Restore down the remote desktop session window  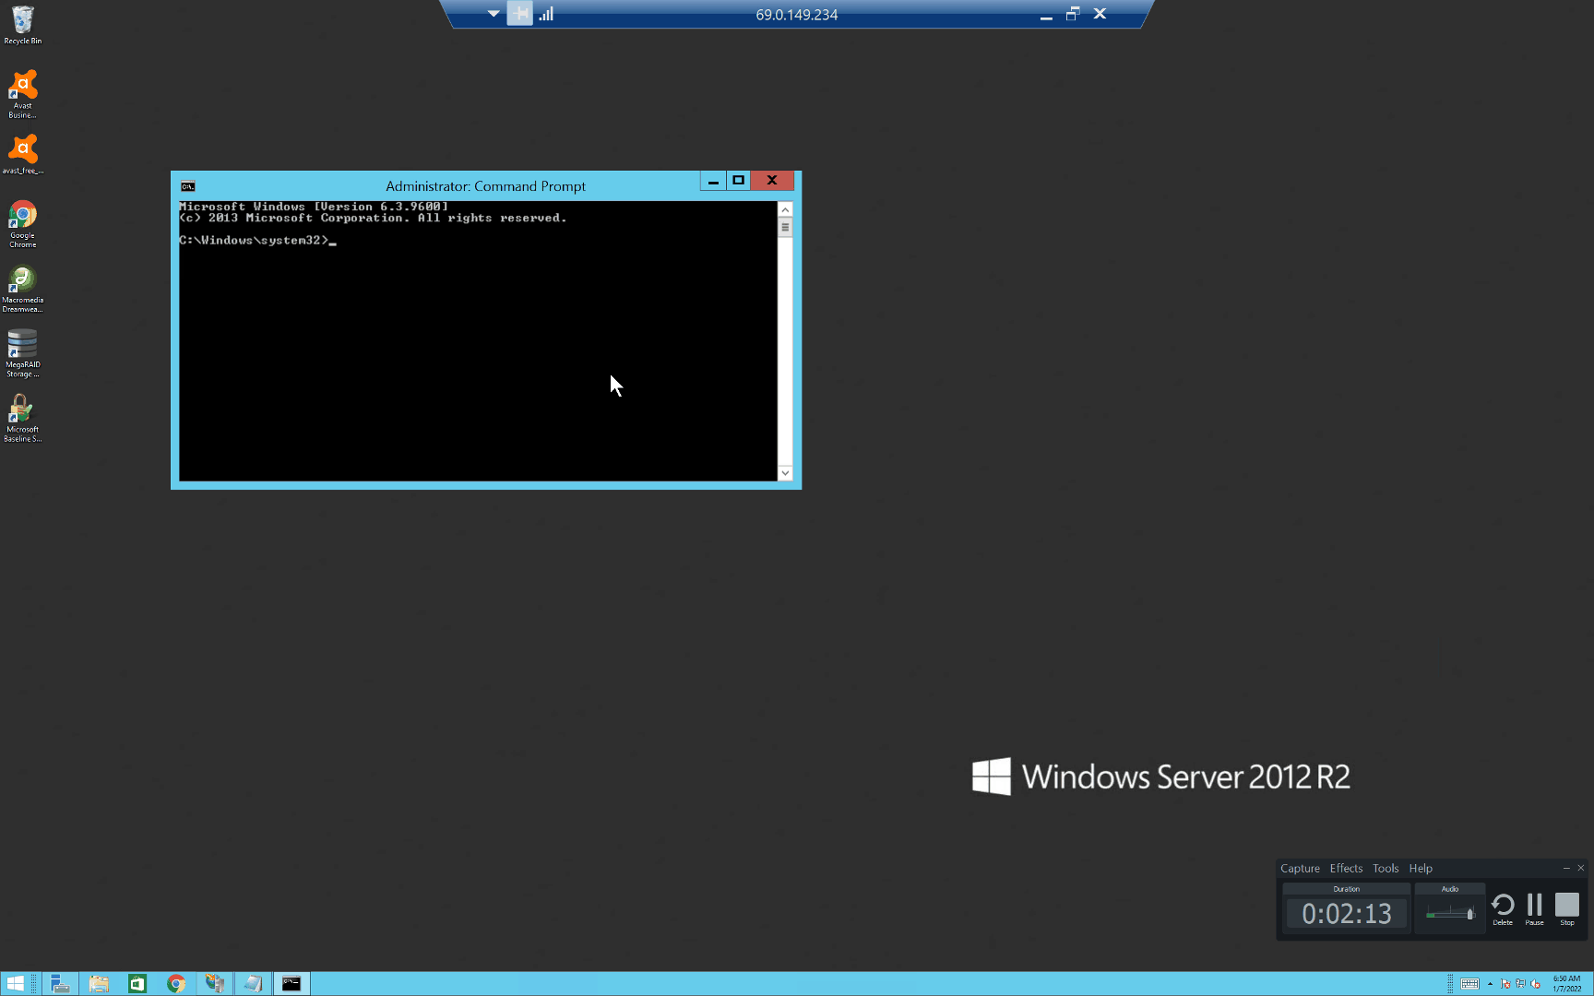coord(1073,14)
